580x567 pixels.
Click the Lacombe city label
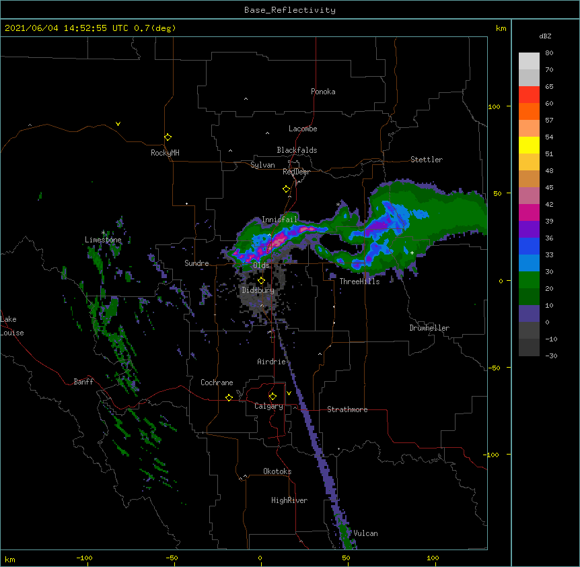(x=303, y=129)
